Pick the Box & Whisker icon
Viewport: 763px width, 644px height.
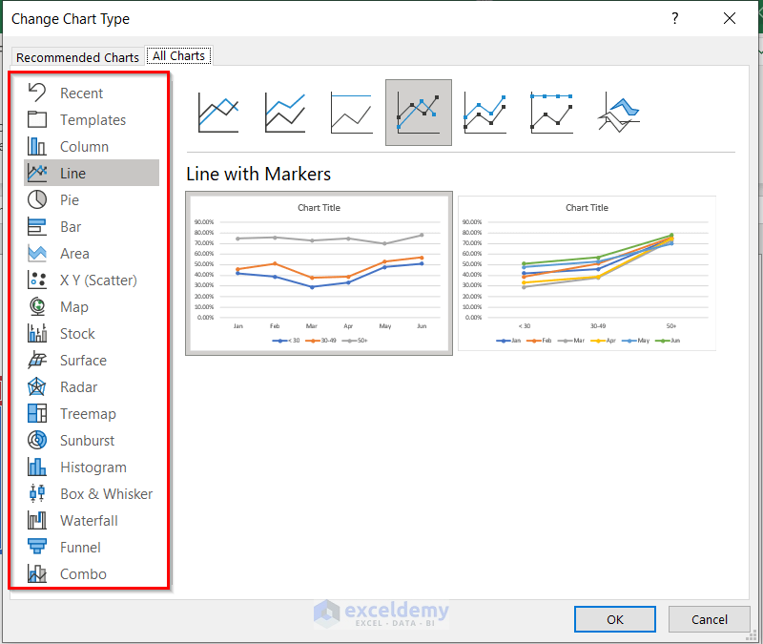[37, 493]
